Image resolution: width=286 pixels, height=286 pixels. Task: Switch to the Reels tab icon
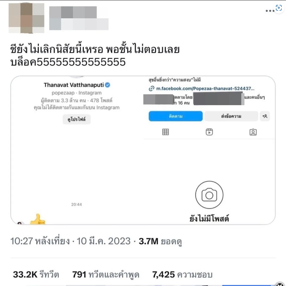209,132
